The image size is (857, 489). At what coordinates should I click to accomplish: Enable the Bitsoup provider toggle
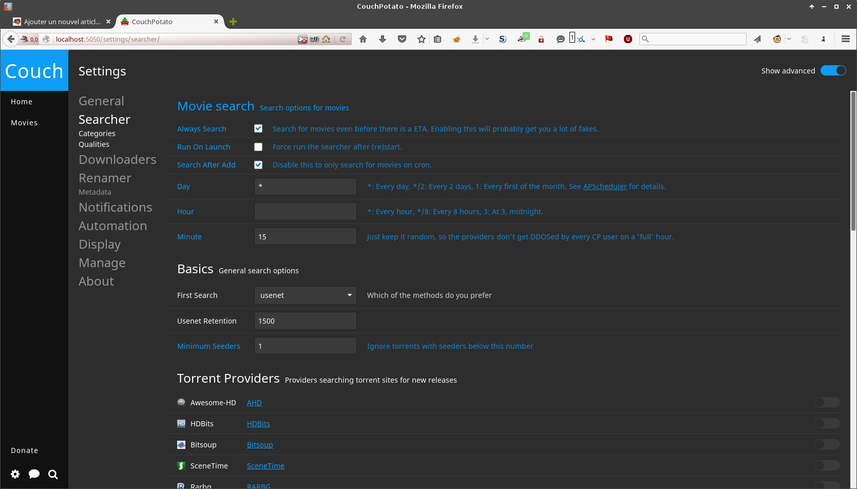pyautogui.click(x=827, y=444)
